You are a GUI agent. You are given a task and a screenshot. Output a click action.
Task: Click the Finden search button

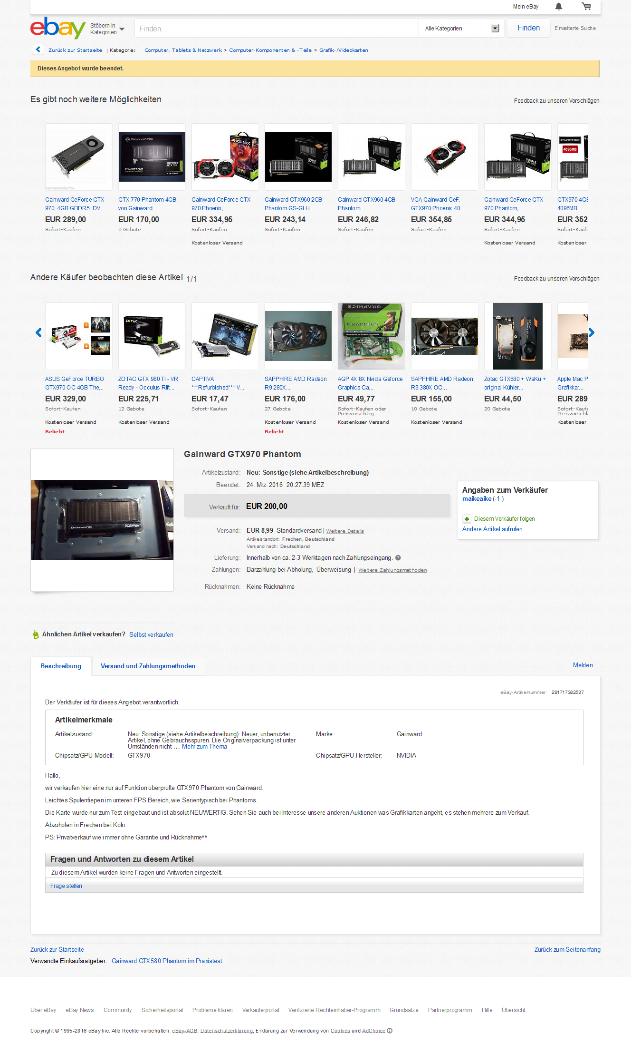point(528,28)
